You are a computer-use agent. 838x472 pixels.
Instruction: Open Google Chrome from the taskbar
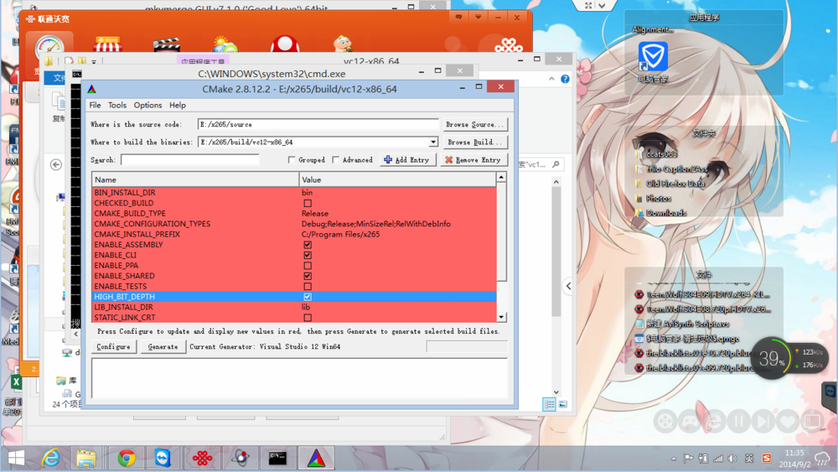coord(127,458)
